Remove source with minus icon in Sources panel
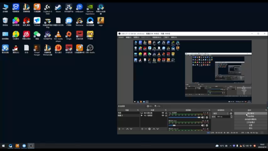This screenshot has width=268, height=151. pyautogui.click(x=146, y=129)
